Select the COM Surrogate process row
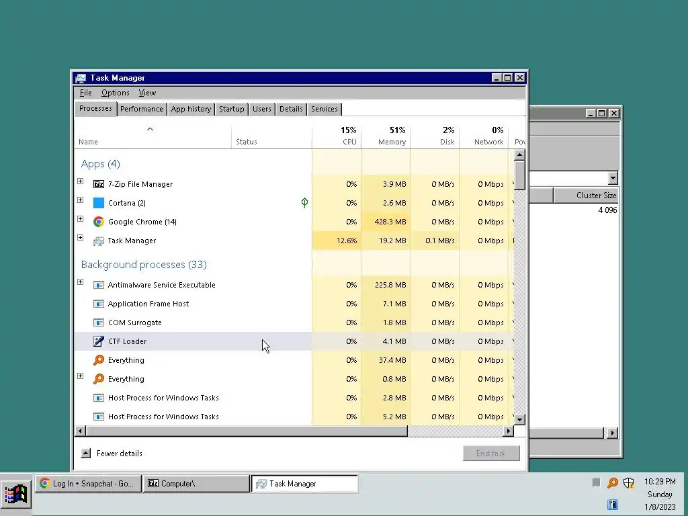The image size is (688, 516). [x=294, y=322]
